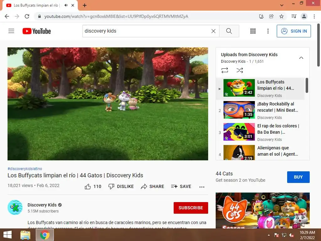Play ¡Baby Rockabilly al rescate! thumbnail
Image resolution: width=321 pixels, height=241 pixels.
point(239,110)
